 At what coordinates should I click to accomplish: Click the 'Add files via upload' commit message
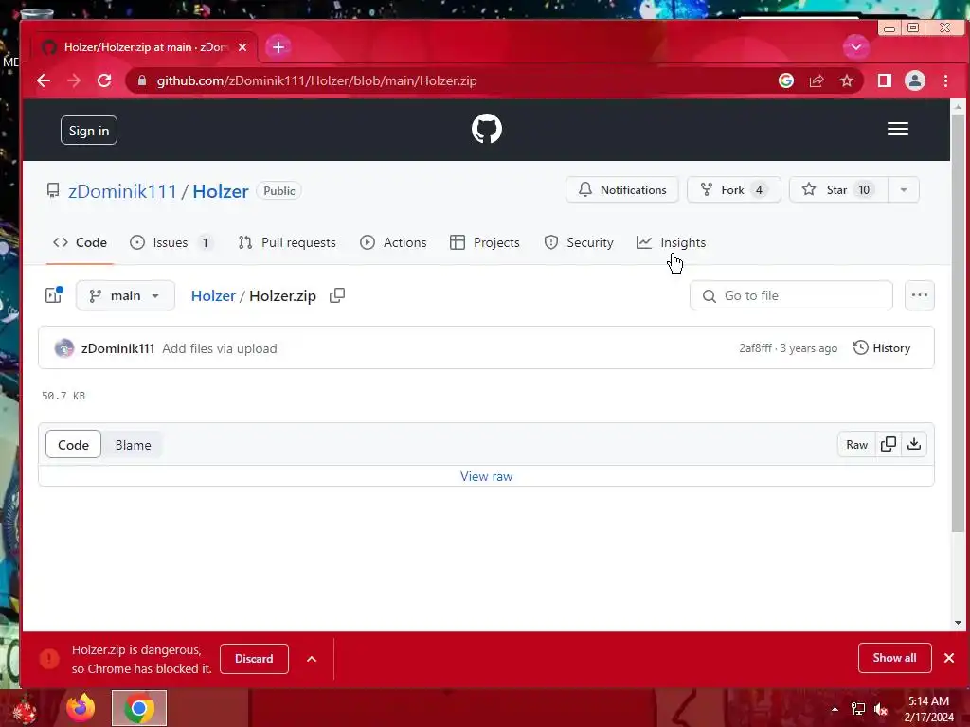[x=220, y=348]
